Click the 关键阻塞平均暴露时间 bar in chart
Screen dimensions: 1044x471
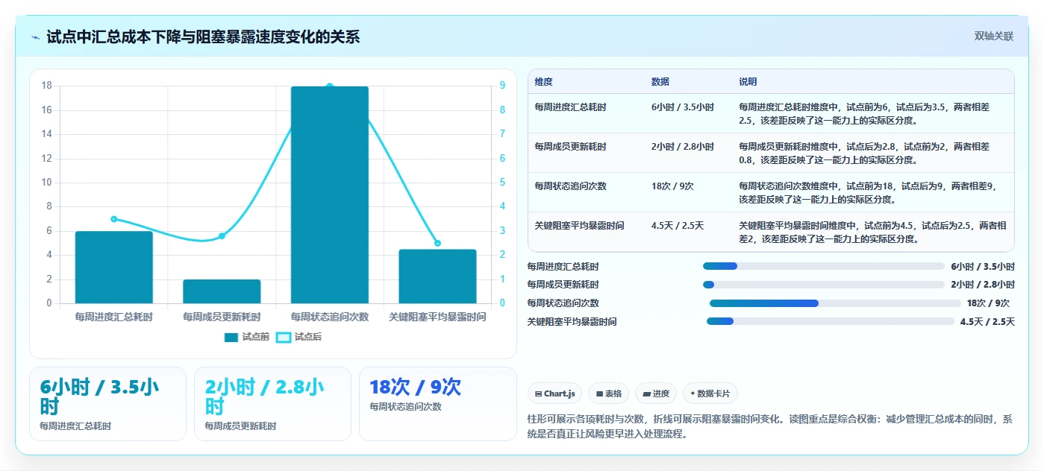coord(437,276)
